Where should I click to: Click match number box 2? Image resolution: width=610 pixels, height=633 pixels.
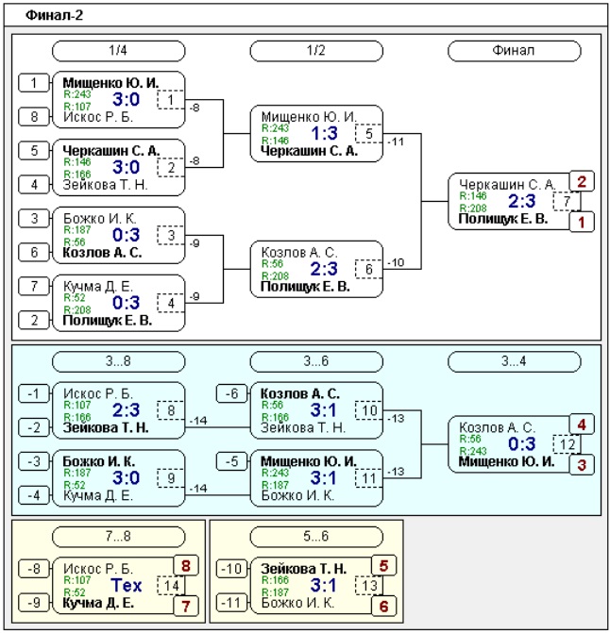(171, 168)
